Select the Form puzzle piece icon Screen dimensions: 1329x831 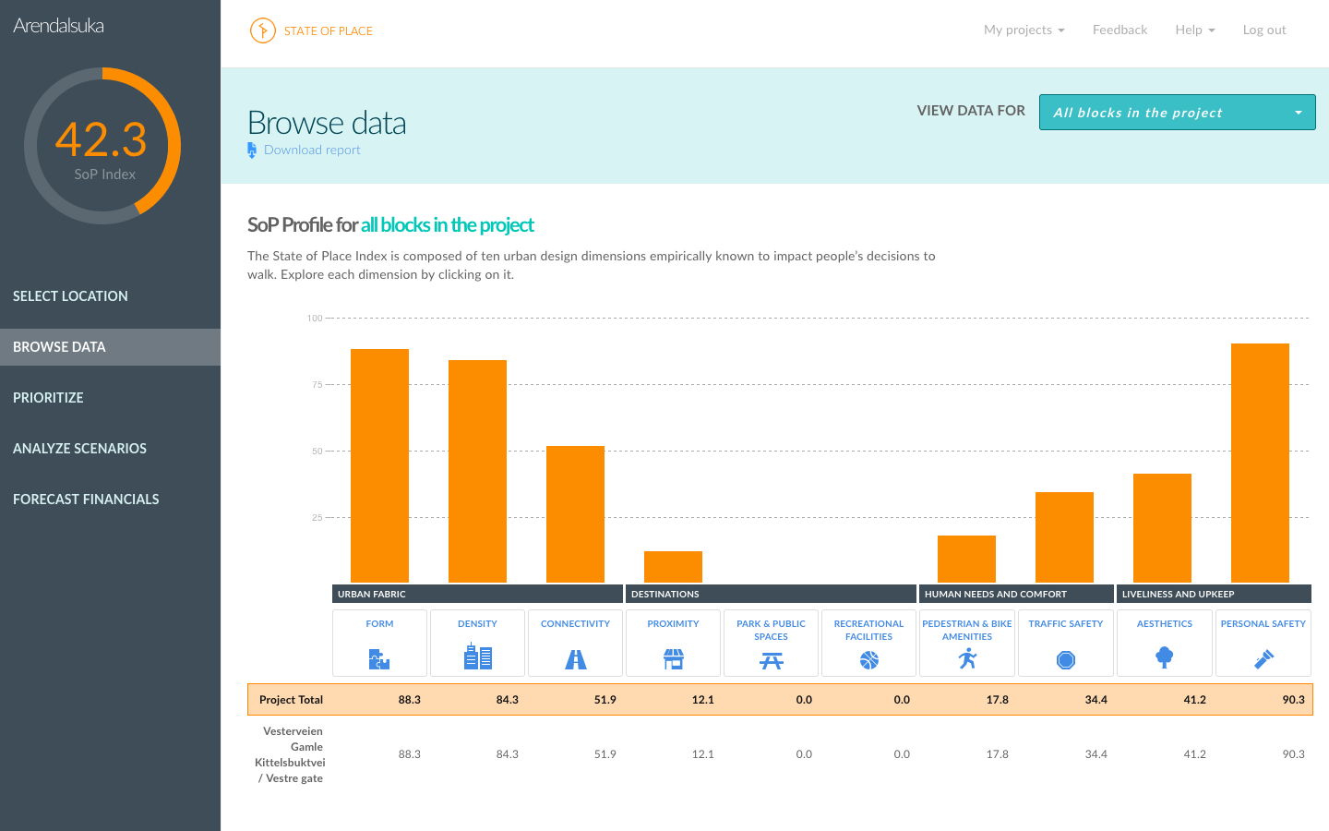tap(379, 659)
